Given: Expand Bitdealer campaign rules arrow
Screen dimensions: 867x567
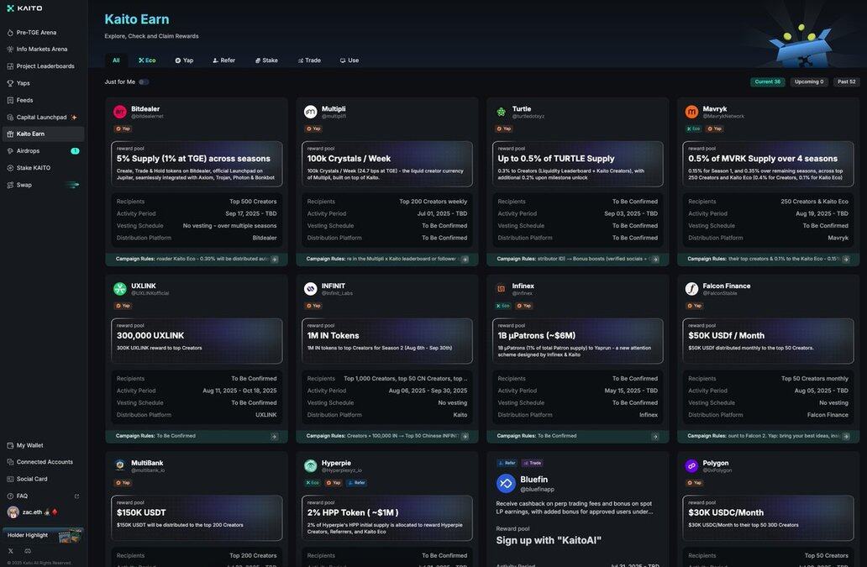Looking at the screenshot, I should click(274, 260).
